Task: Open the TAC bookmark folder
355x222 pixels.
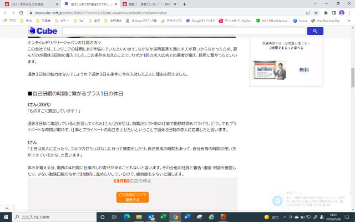Action: [79, 21]
